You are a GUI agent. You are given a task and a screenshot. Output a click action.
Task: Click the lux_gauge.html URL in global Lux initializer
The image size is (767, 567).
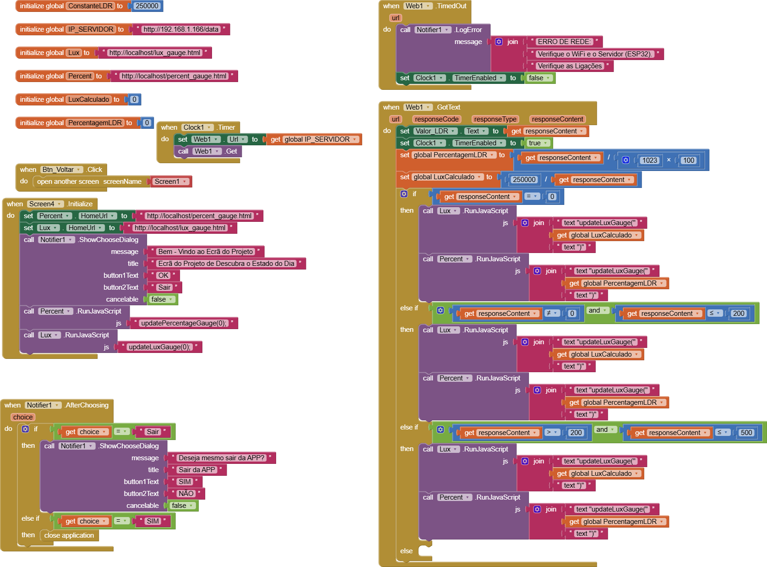155,53
